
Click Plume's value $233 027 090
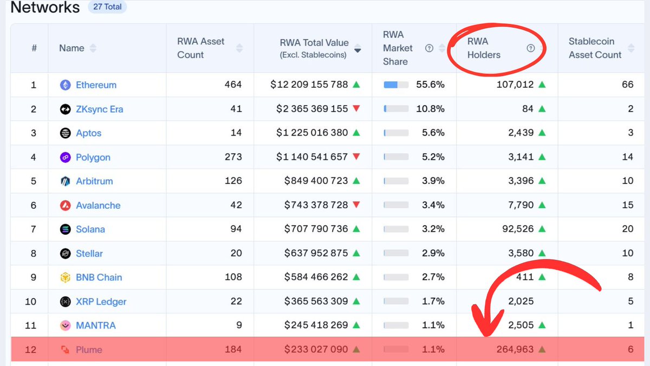click(316, 350)
